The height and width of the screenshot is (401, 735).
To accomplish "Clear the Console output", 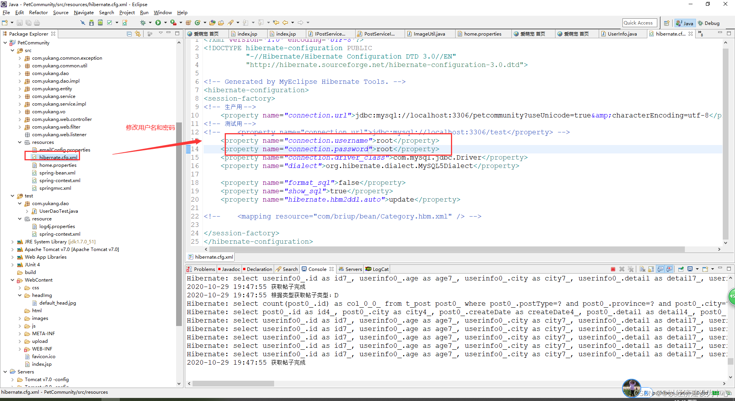I will (642, 269).
